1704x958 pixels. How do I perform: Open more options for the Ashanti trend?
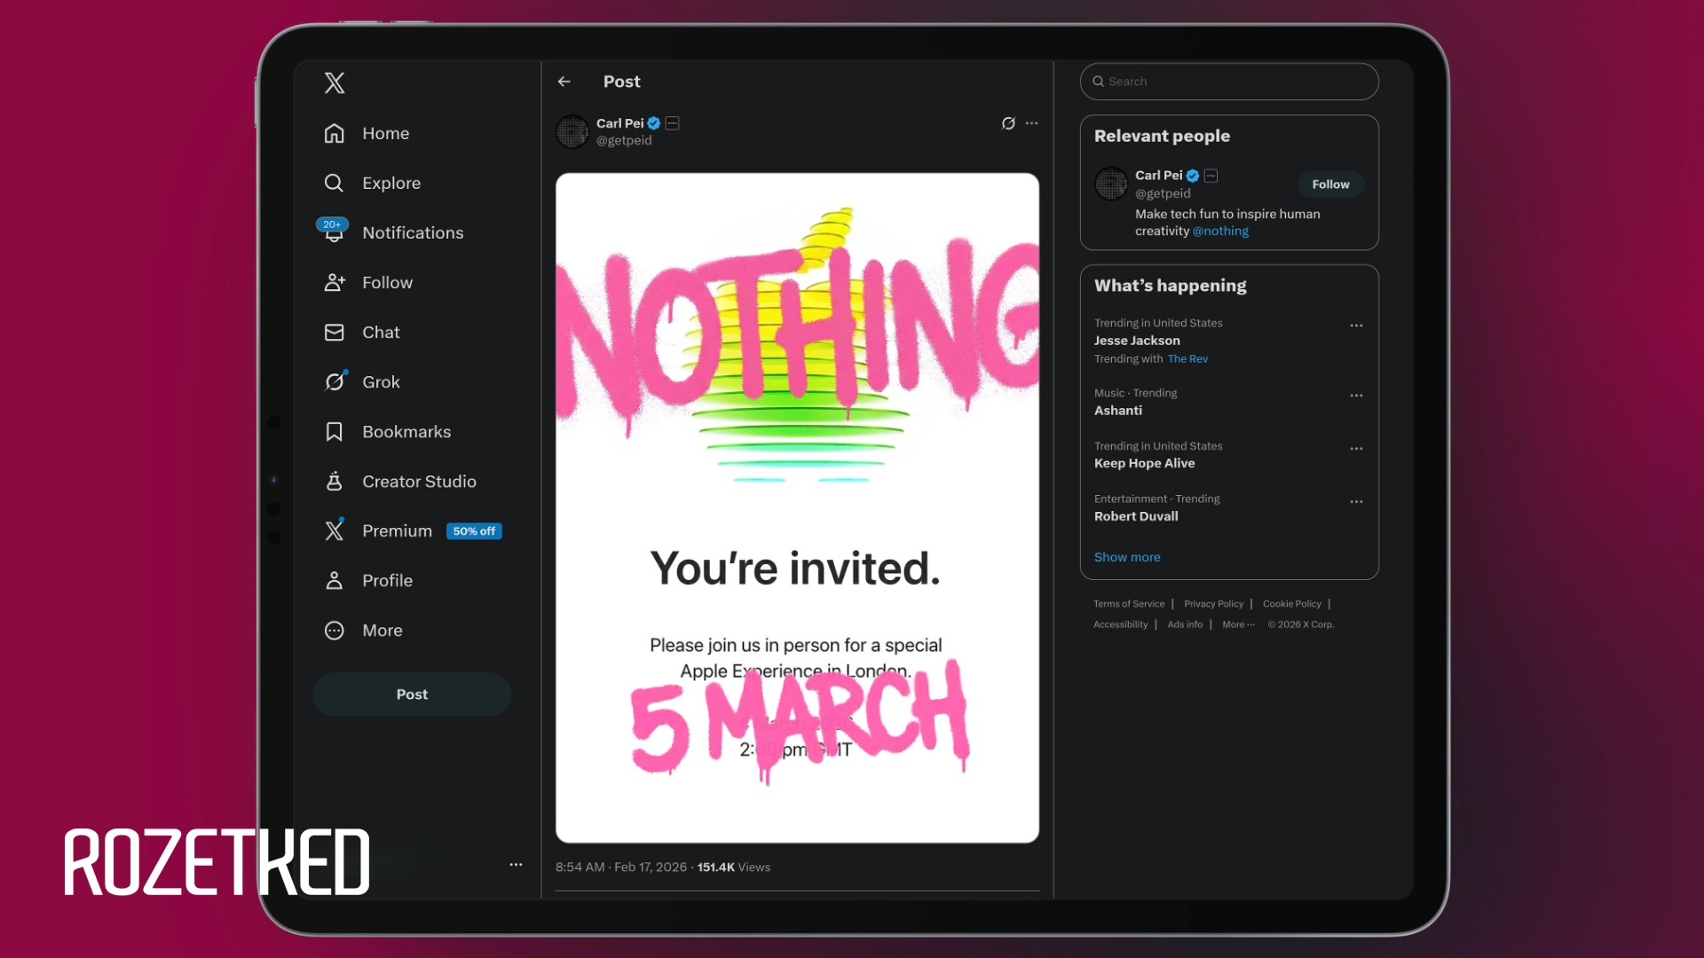pos(1356,396)
